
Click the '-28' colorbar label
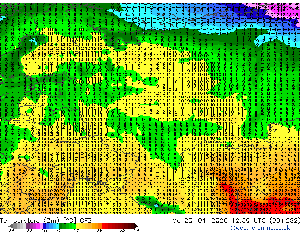coord(9,230)
